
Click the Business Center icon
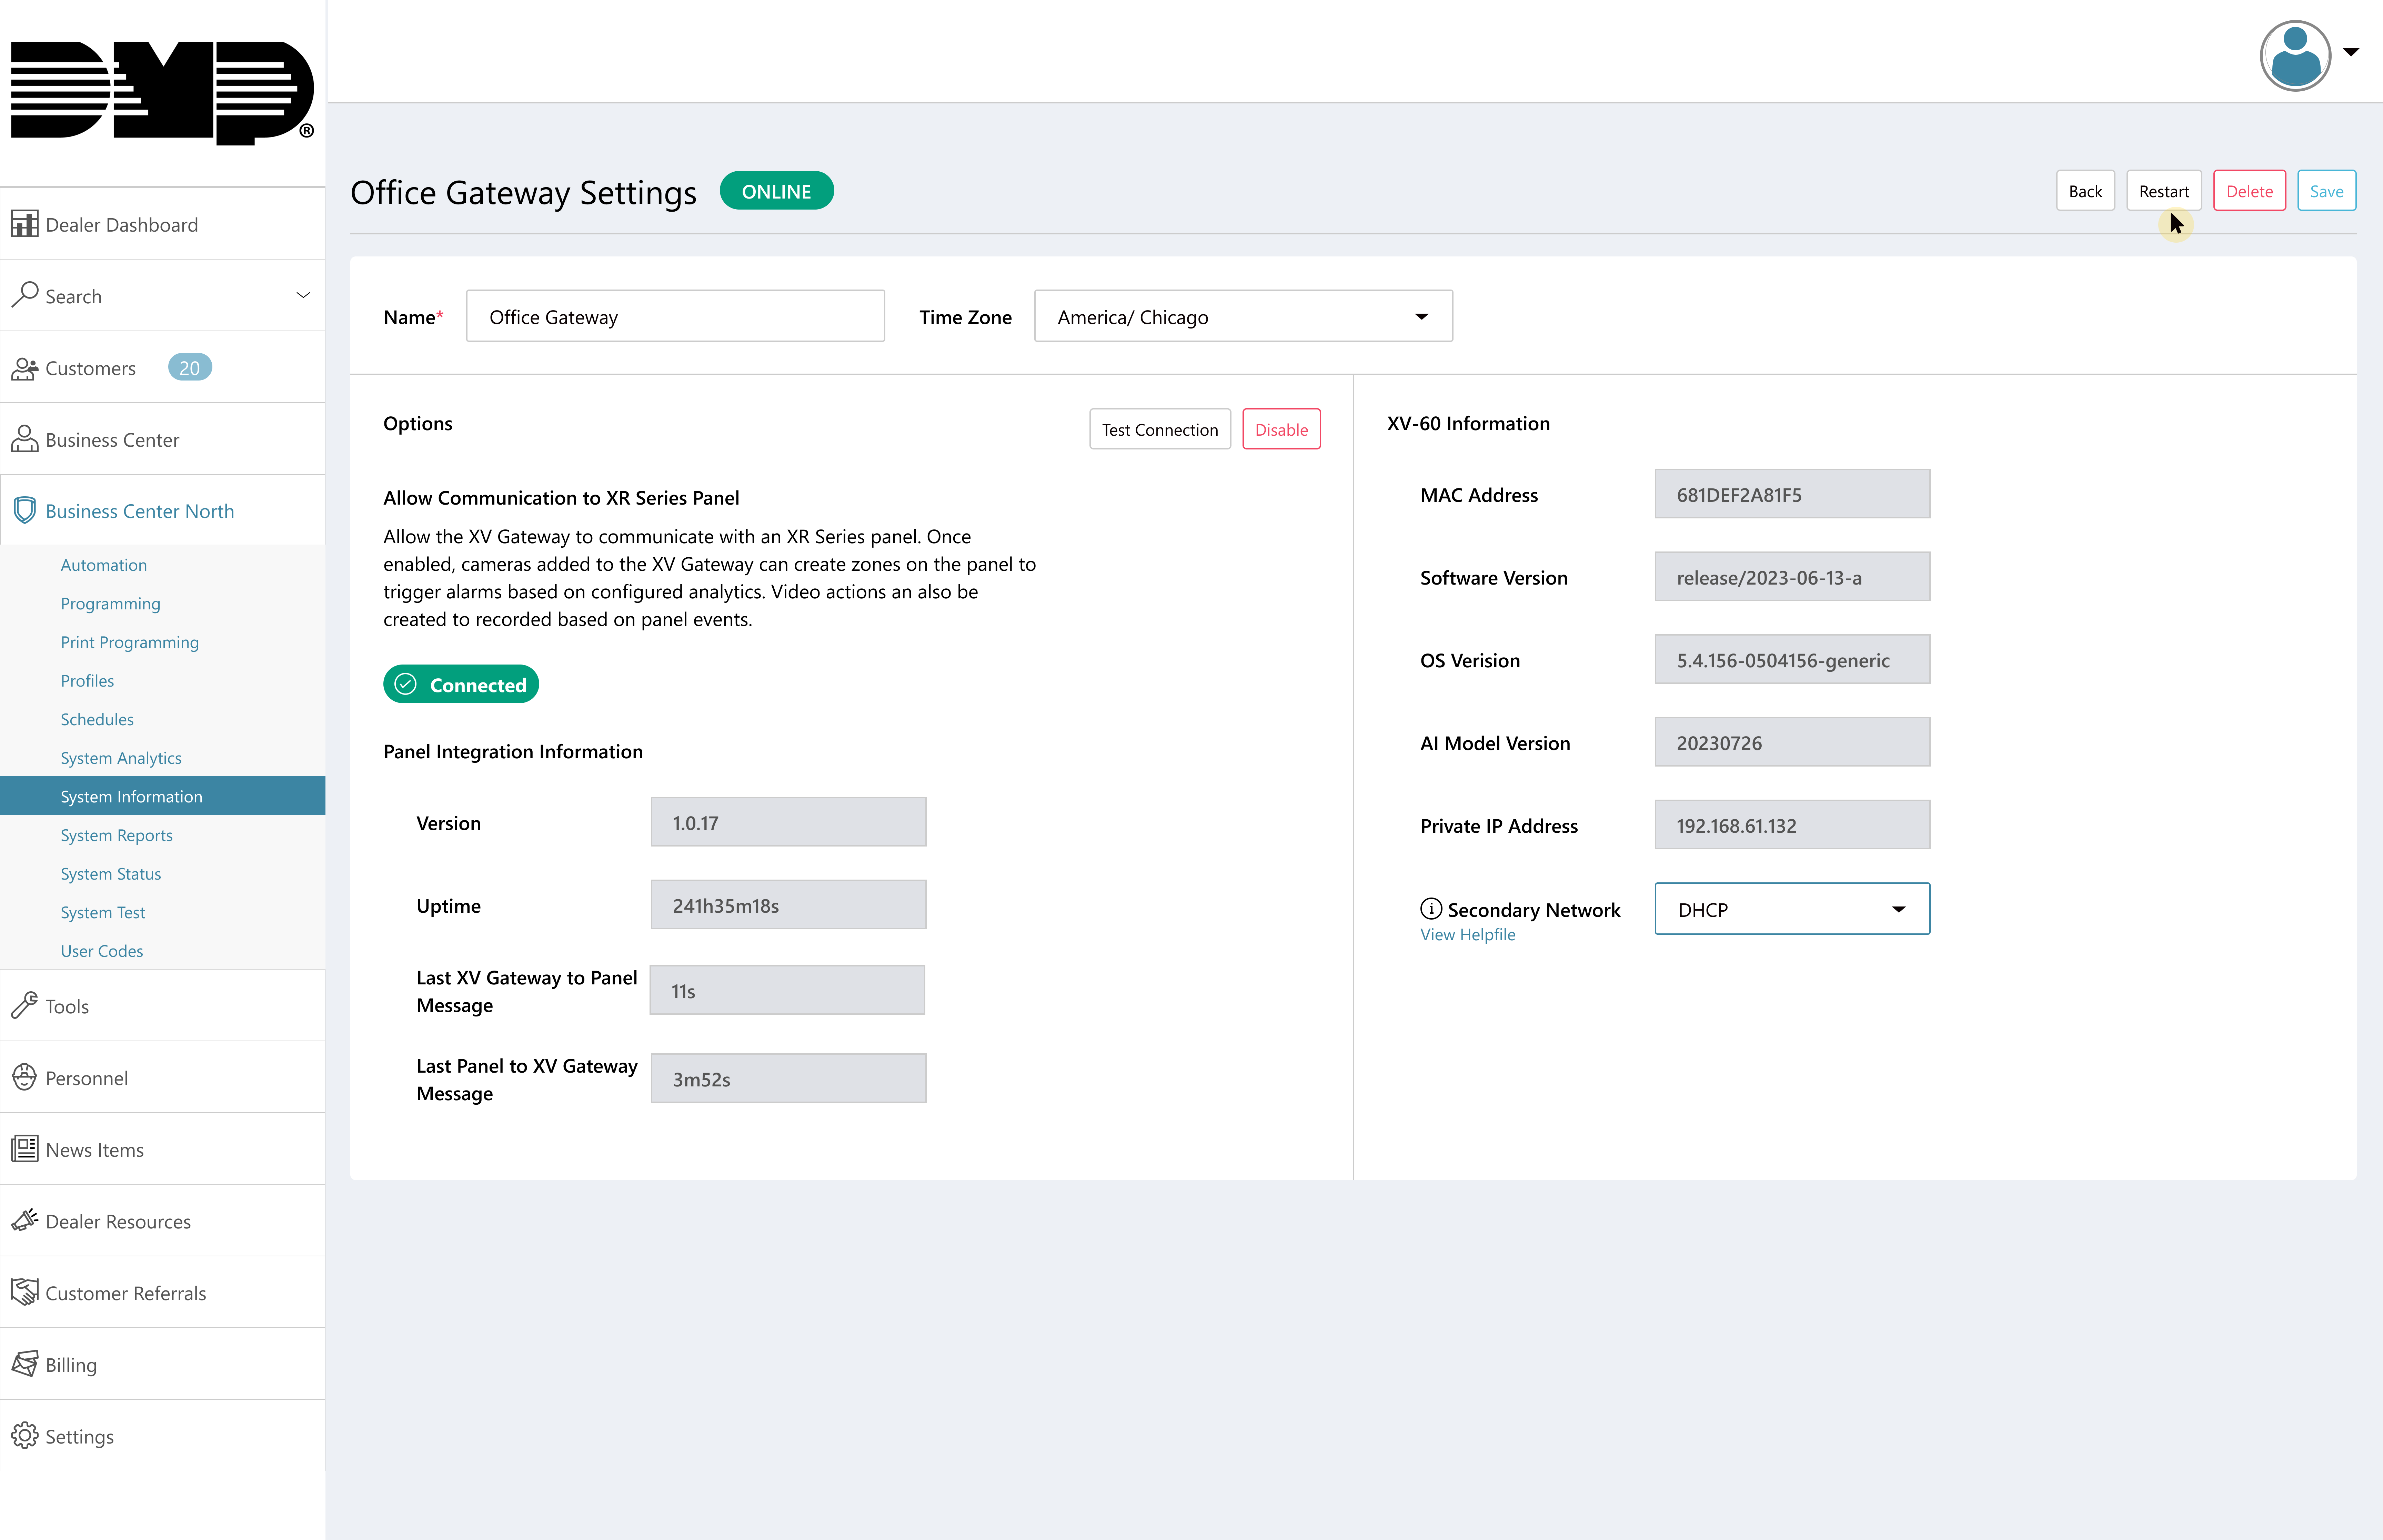[24, 439]
